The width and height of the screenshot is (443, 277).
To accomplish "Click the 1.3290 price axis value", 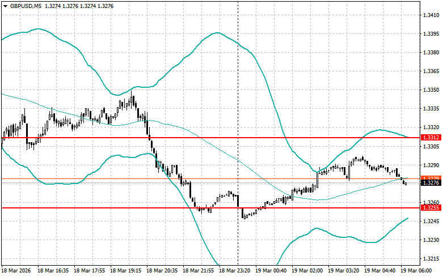I will click(431, 165).
